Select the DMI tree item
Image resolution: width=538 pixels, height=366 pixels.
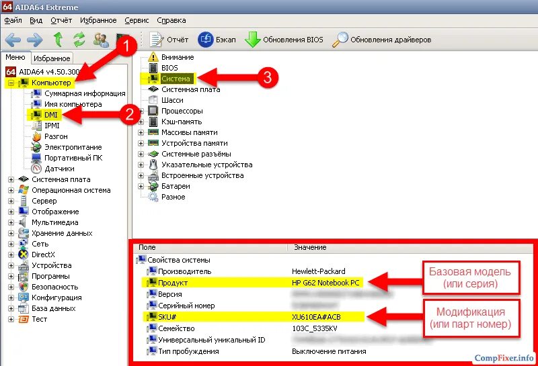[51, 115]
